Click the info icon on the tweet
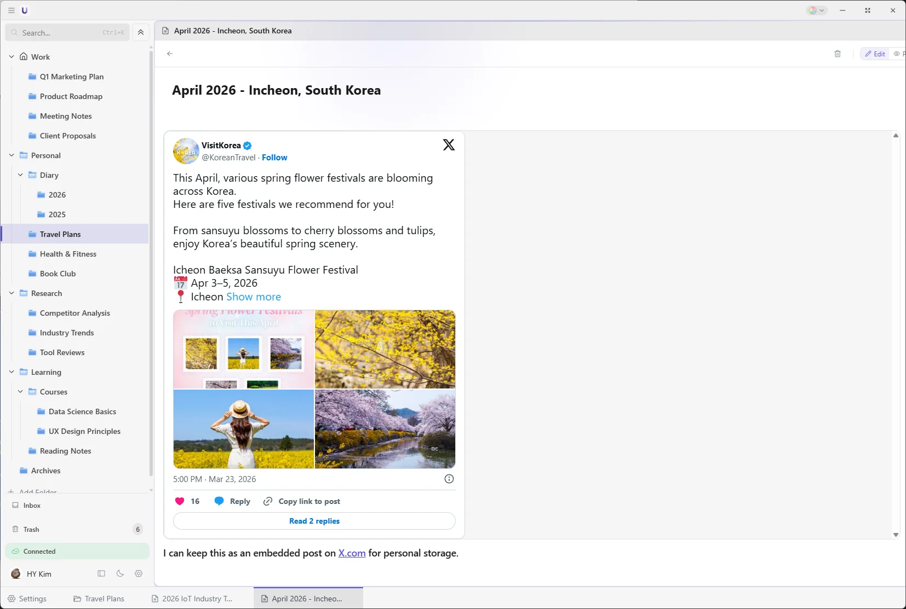Viewport: 906px width, 609px height. click(x=449, y=478)
